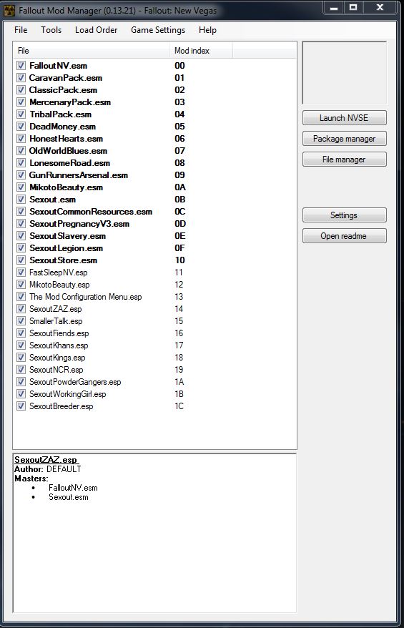The width and height of the screenshot is (404, 628).
Task: Uncheck the SmallerTalk.esp checkbox
Action: (x=21, y=321)
